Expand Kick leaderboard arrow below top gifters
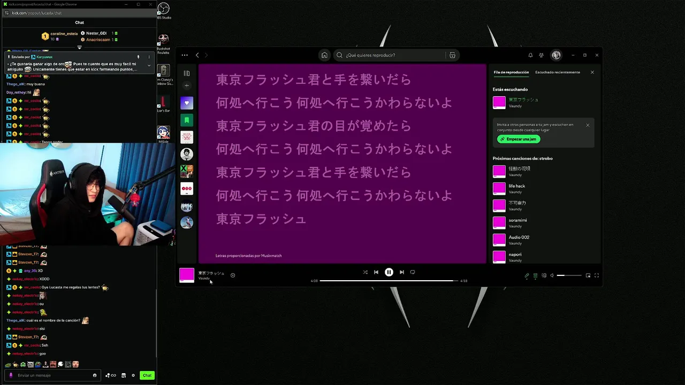This screenshot has width=685, height=385. pos(79,48)
